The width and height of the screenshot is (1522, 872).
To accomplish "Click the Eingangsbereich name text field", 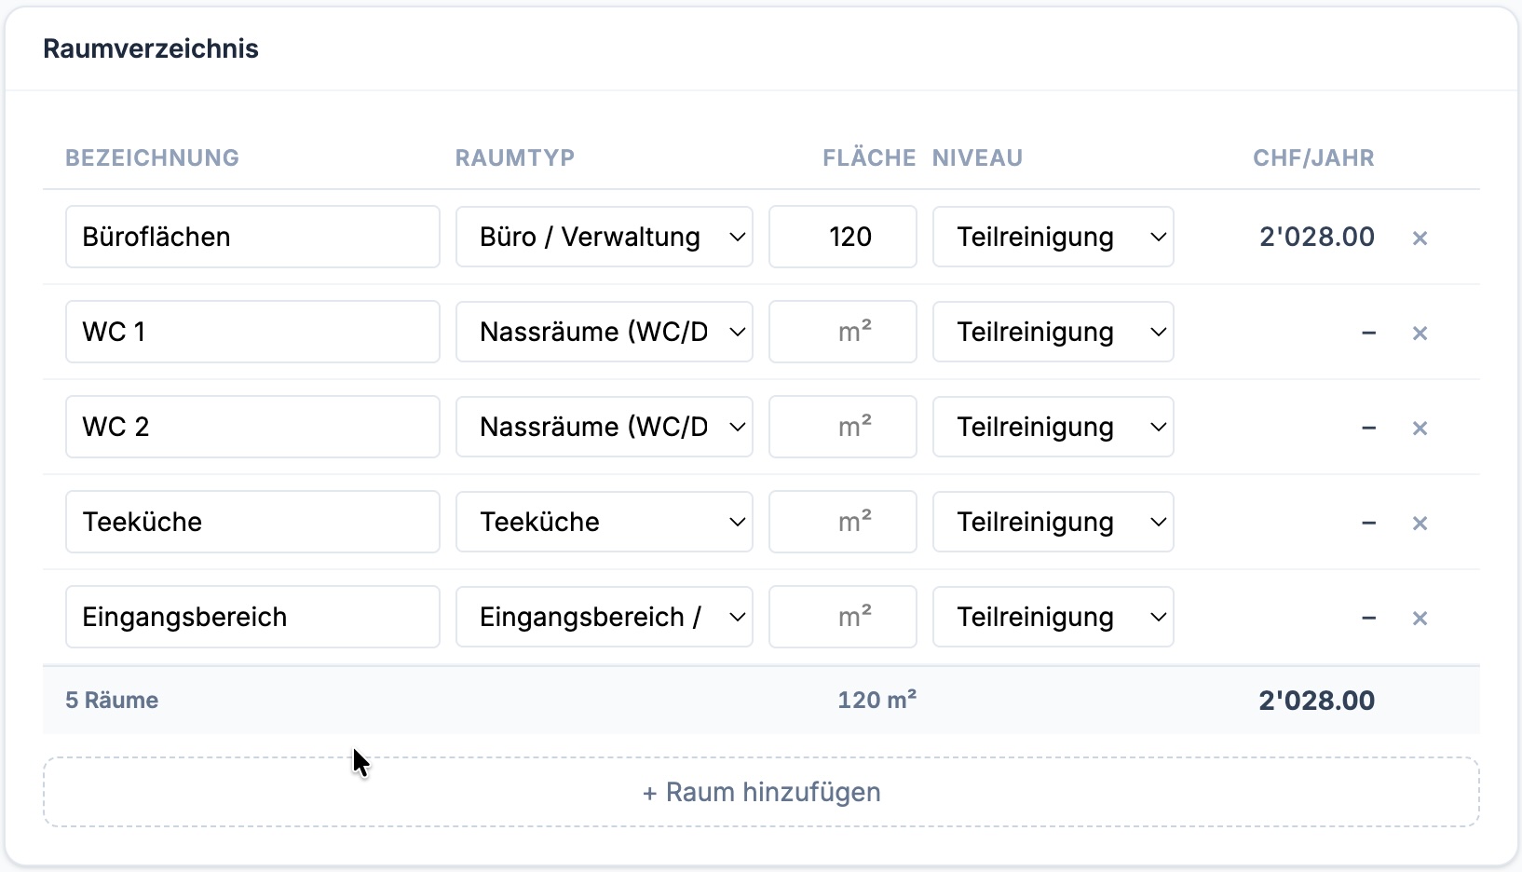I will 252,617.
